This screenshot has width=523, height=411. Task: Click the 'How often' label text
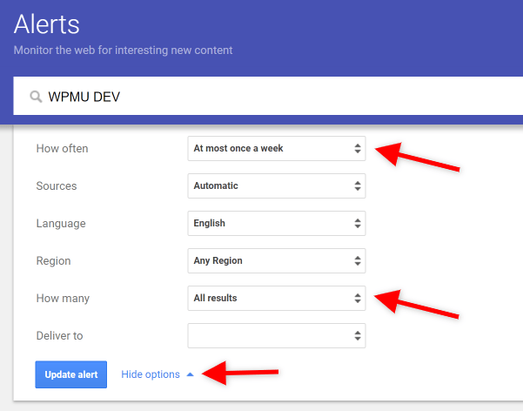(62, 148)
